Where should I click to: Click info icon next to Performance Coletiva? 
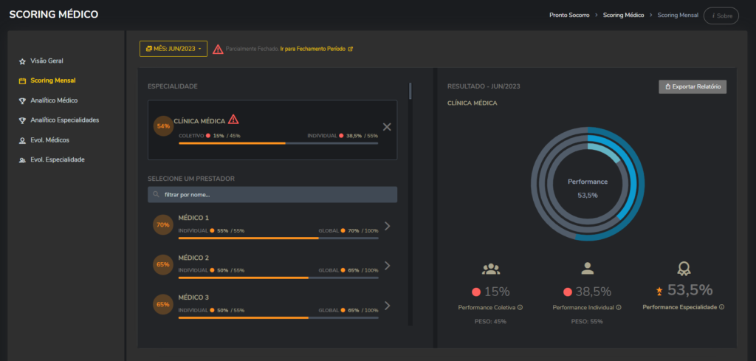[520, 307]
